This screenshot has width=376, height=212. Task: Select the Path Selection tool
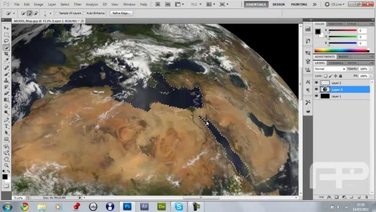click(x=6, y=132)
